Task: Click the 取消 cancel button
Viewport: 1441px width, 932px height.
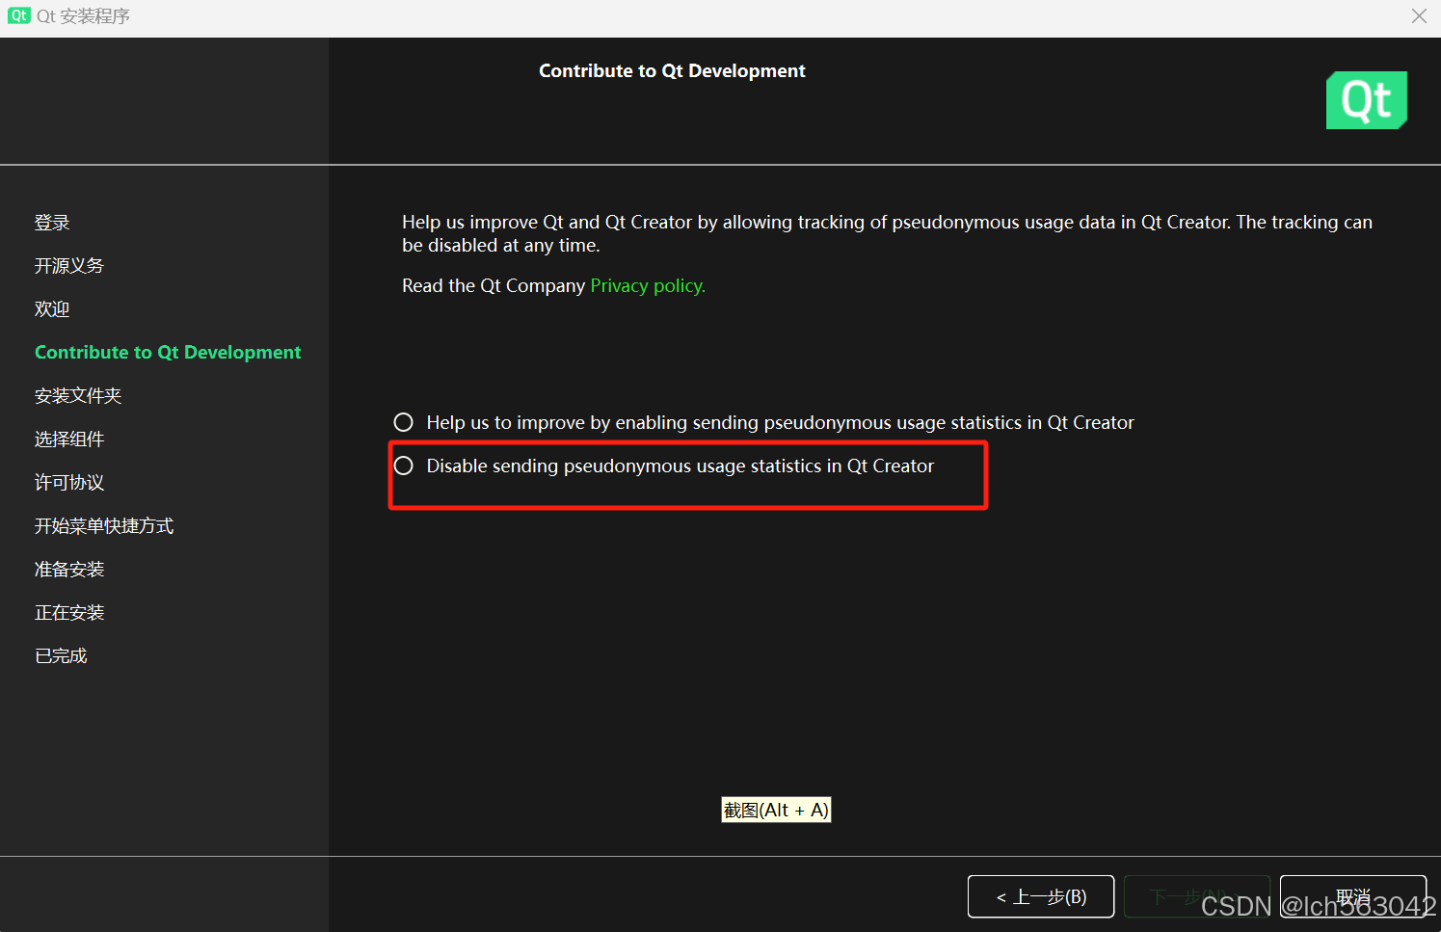Action: point(1353,896)
